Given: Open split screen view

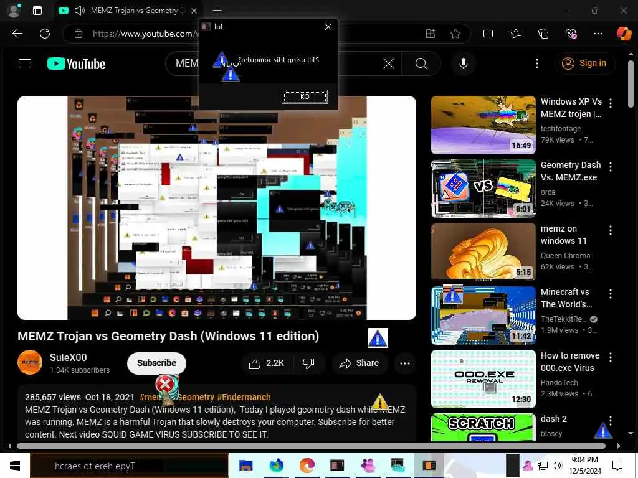Looking at the screenshot, I should click(488, 34).
